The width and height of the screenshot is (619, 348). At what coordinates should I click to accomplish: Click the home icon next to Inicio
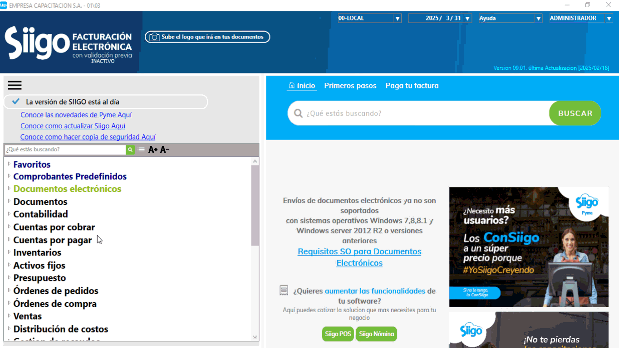click(x=292, y=86)
